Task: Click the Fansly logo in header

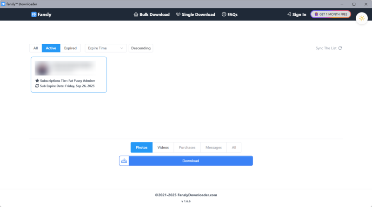Action: pos(41,14)
